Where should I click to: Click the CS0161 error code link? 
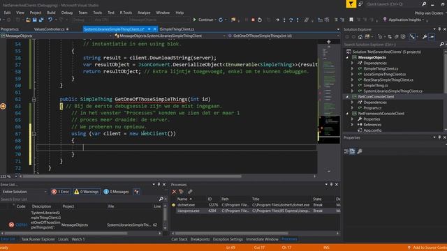(22, 225)
